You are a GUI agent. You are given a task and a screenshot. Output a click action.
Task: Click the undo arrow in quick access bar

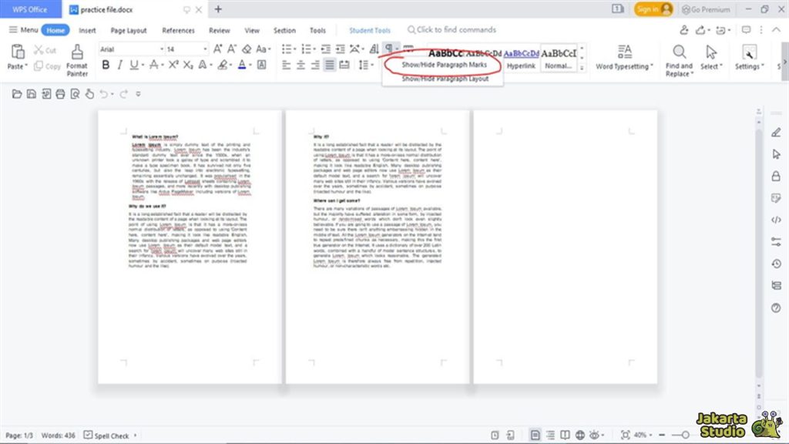[103, 94]
